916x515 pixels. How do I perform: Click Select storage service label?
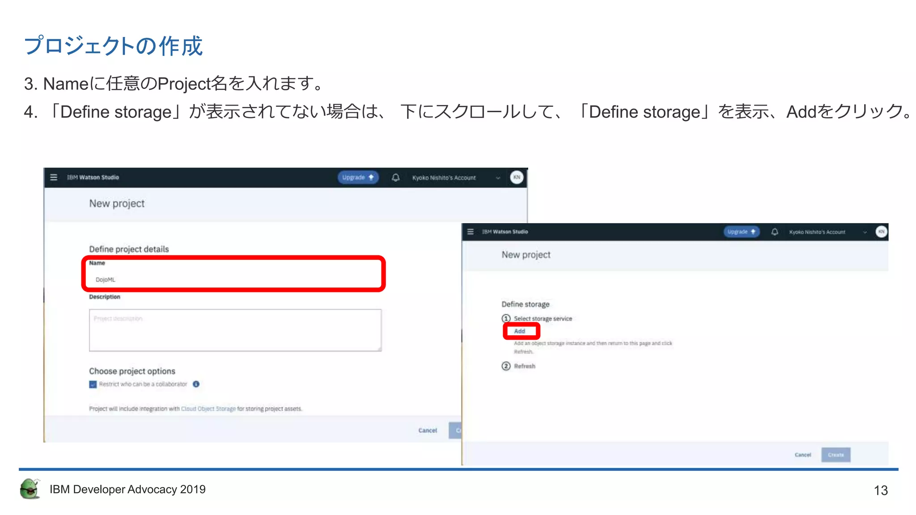pyautogui.click(x=543, y=319)
